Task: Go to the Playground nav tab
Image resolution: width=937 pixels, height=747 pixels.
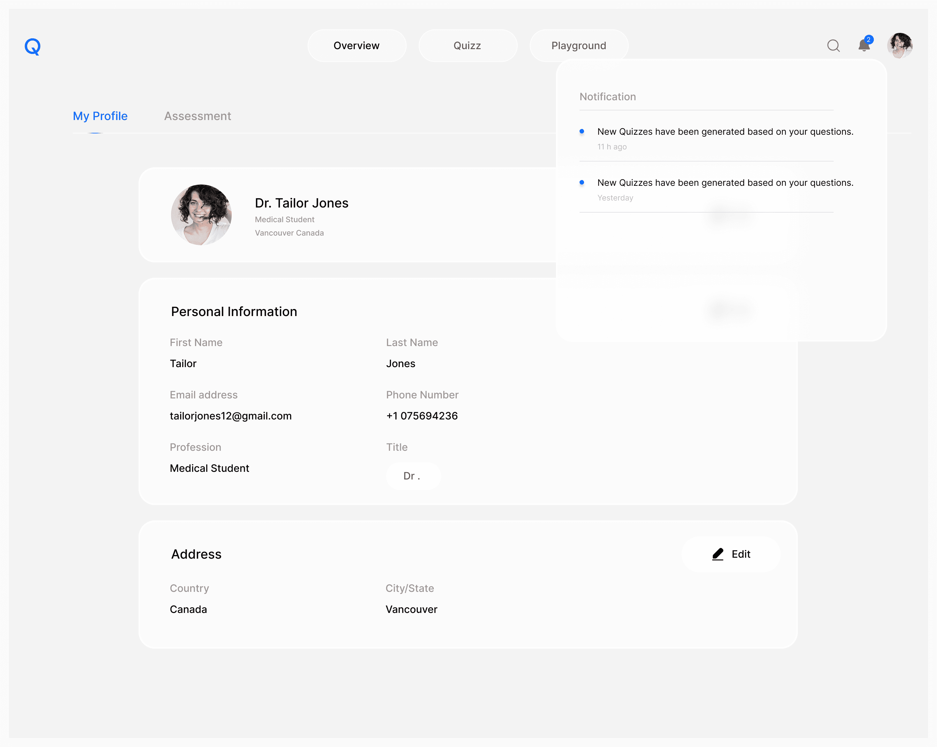Action: (579, 46)
